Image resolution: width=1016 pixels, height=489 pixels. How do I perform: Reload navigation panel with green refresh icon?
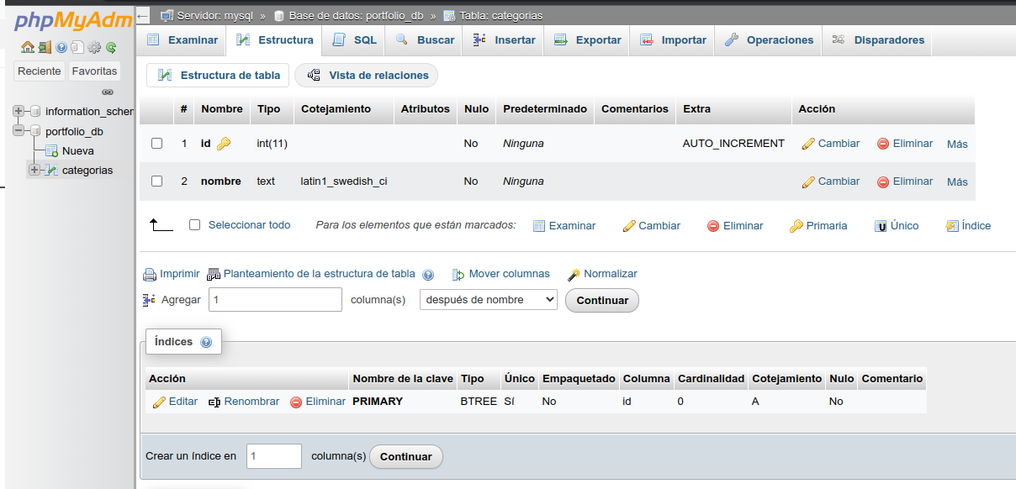(110, 47)
